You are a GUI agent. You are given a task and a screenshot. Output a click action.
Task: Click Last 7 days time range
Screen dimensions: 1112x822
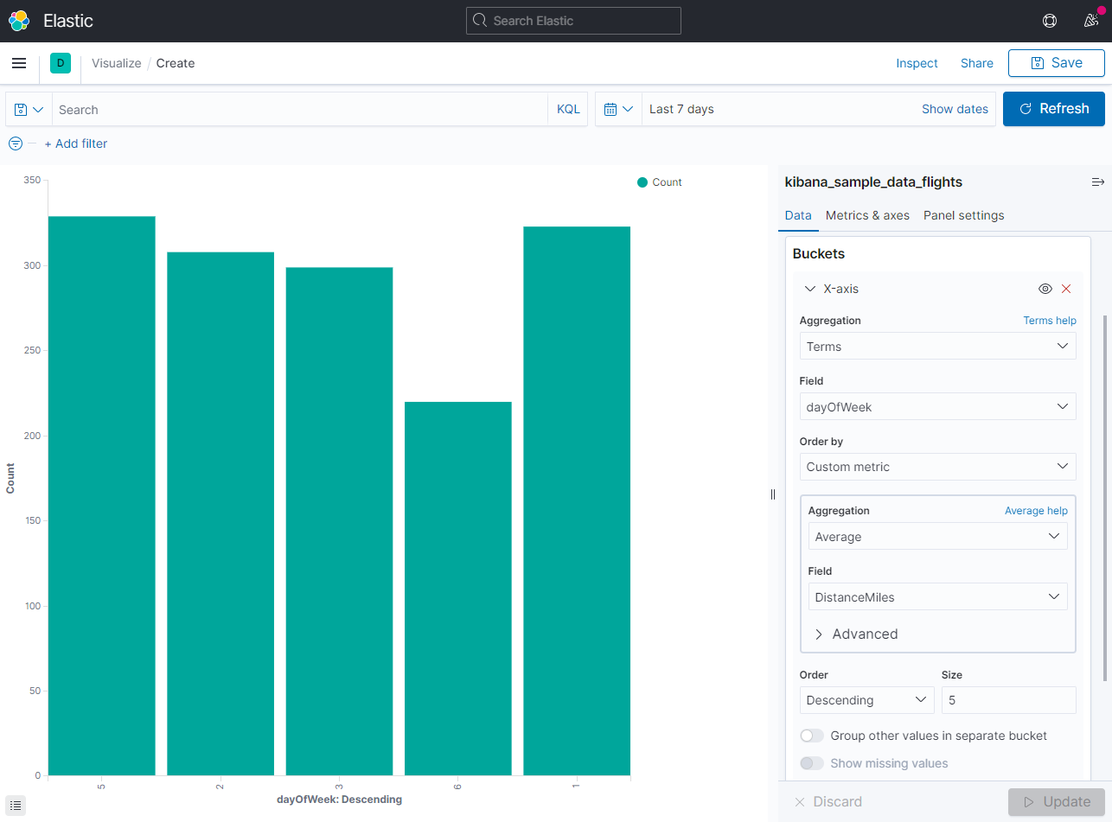click(x=681, y=109)
